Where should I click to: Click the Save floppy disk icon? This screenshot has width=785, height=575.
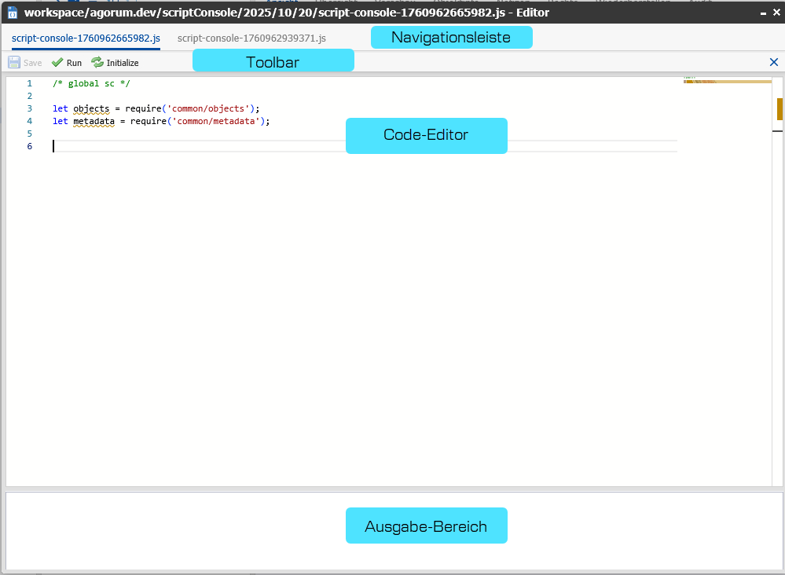14,63
